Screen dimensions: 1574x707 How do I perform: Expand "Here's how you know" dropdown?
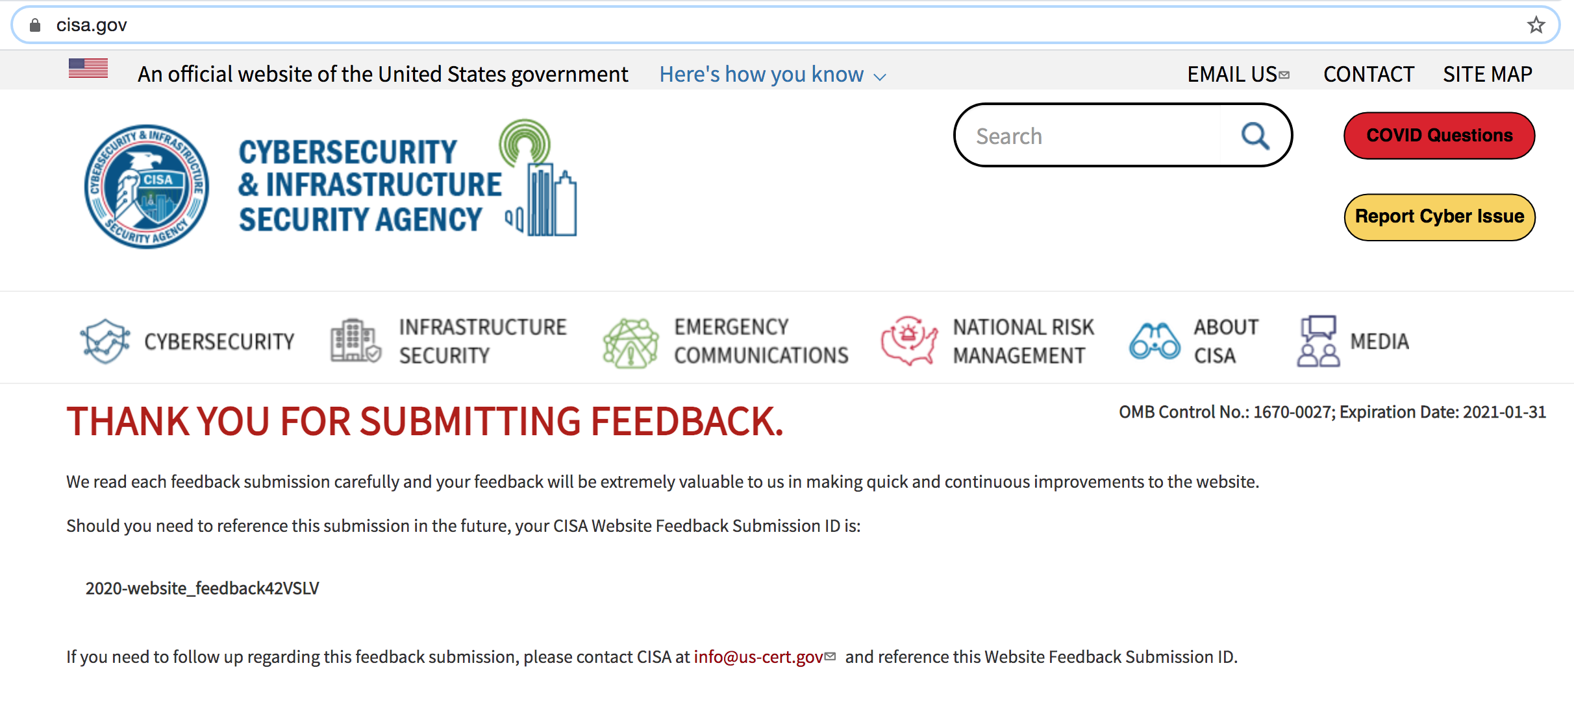772,75
